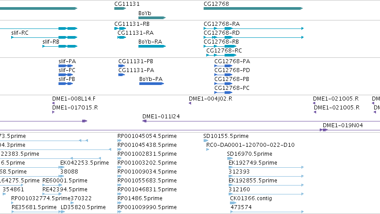Viewport: 380px width, 214px height.
Task: Select the RP001003202.5prime EST label
Action: (147, 163)
